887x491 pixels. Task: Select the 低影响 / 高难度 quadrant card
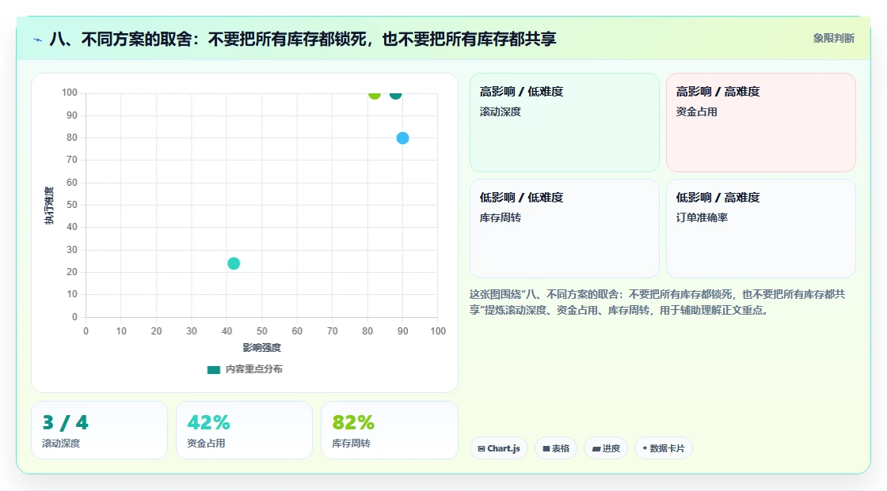click(761, 229)
